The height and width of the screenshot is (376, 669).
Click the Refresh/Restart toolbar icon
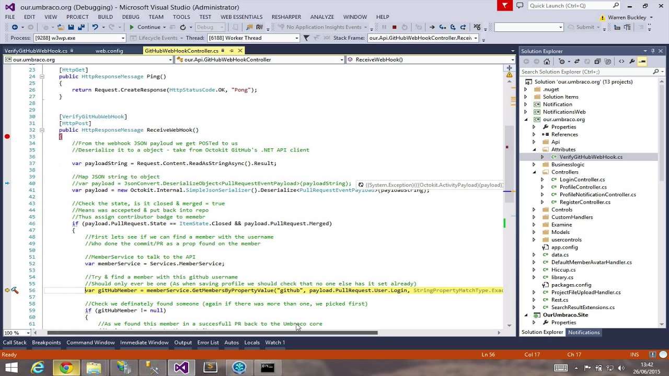182,27
